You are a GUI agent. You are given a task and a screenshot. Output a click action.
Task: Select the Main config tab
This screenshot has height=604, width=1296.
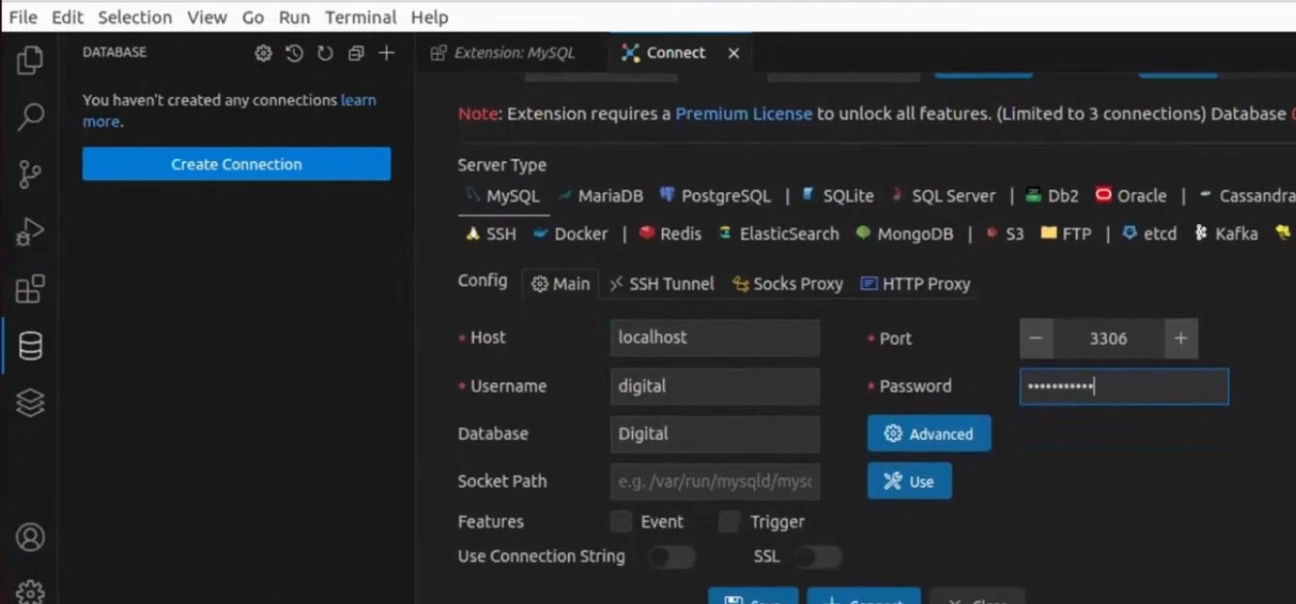(560, 284)
